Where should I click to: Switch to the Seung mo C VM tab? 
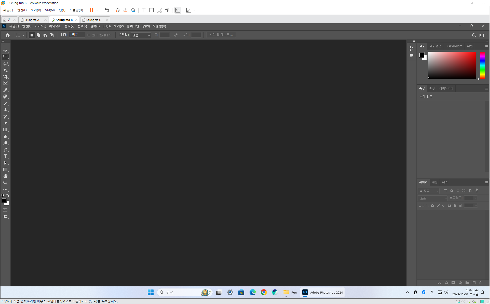tap(93, 20)
